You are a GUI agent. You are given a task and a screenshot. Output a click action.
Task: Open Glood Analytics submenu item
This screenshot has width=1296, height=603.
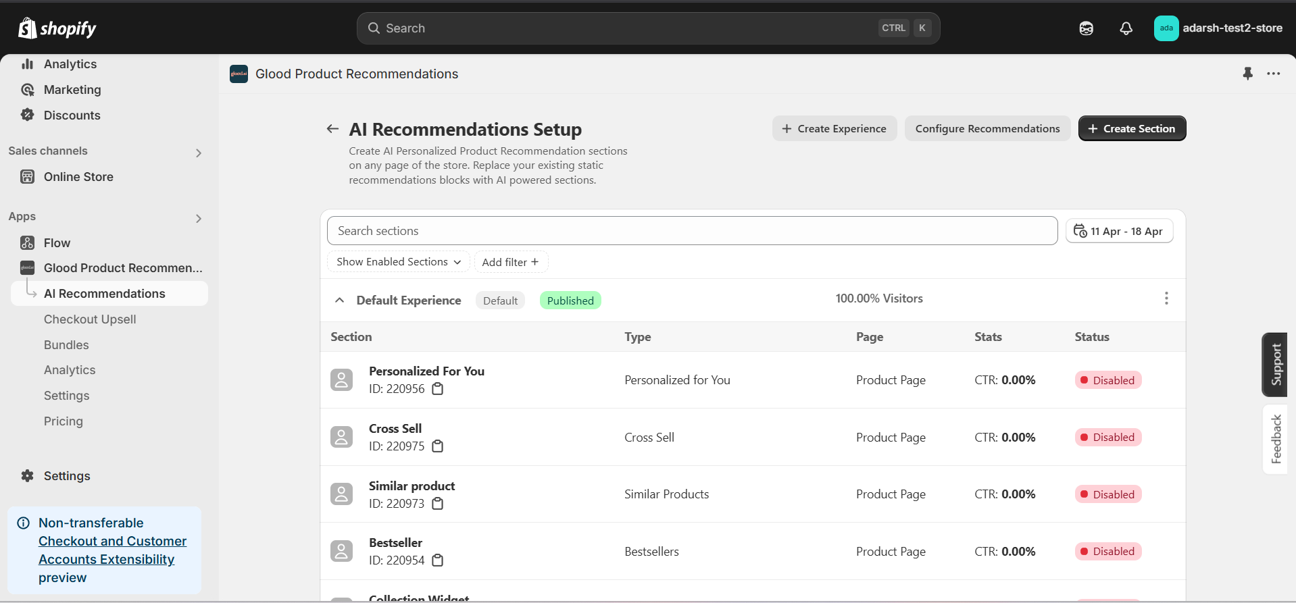pyautogui.click(x=70, y=370)
